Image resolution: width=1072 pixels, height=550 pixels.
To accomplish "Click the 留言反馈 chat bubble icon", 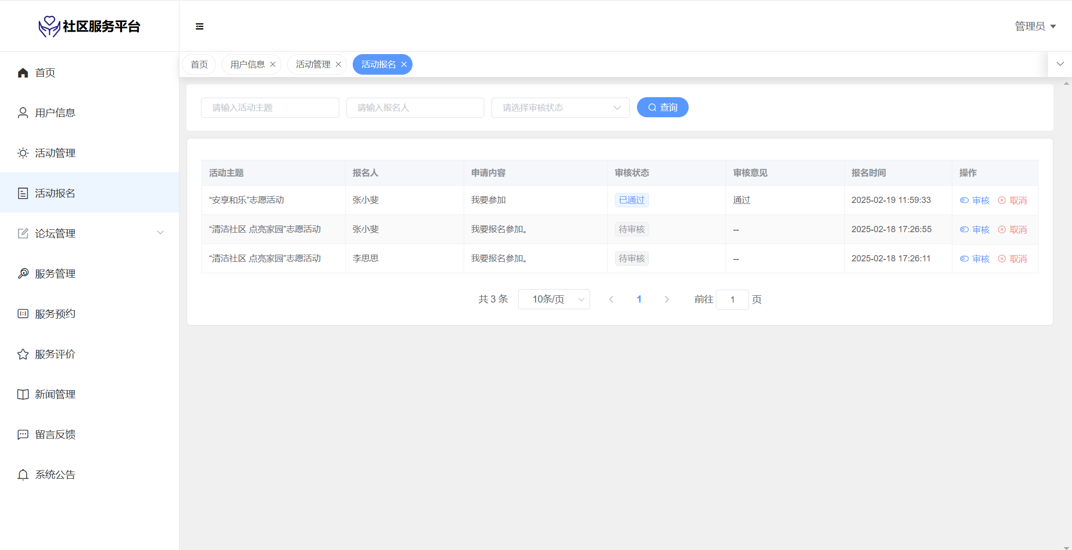I will [x=23, y=435].
